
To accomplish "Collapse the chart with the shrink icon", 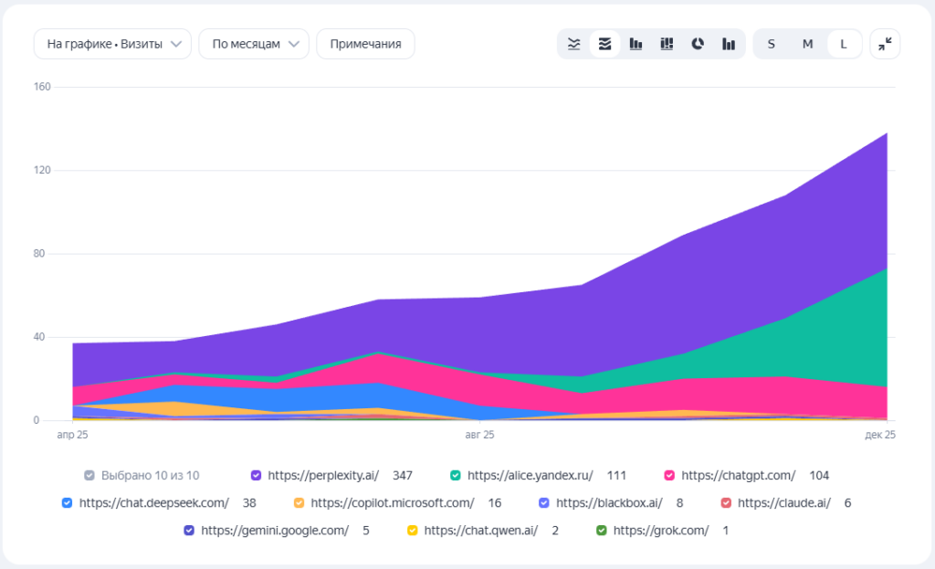I will tap(885, 44).
